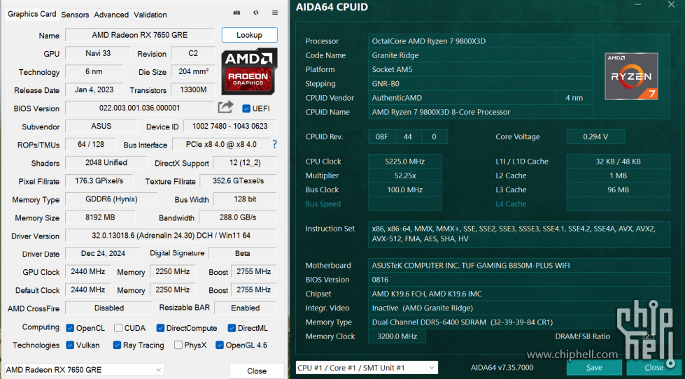Viewport: 685px width, 379px height.
Task: Click the Driver Version field
Action: coord(171,236)
